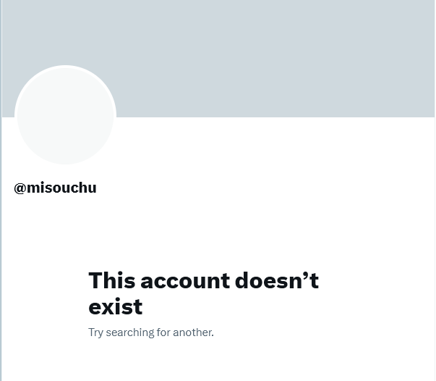Click the word "for" in the subtext
Viewport: 436px width, 381px height.
(x=163, y=332)
